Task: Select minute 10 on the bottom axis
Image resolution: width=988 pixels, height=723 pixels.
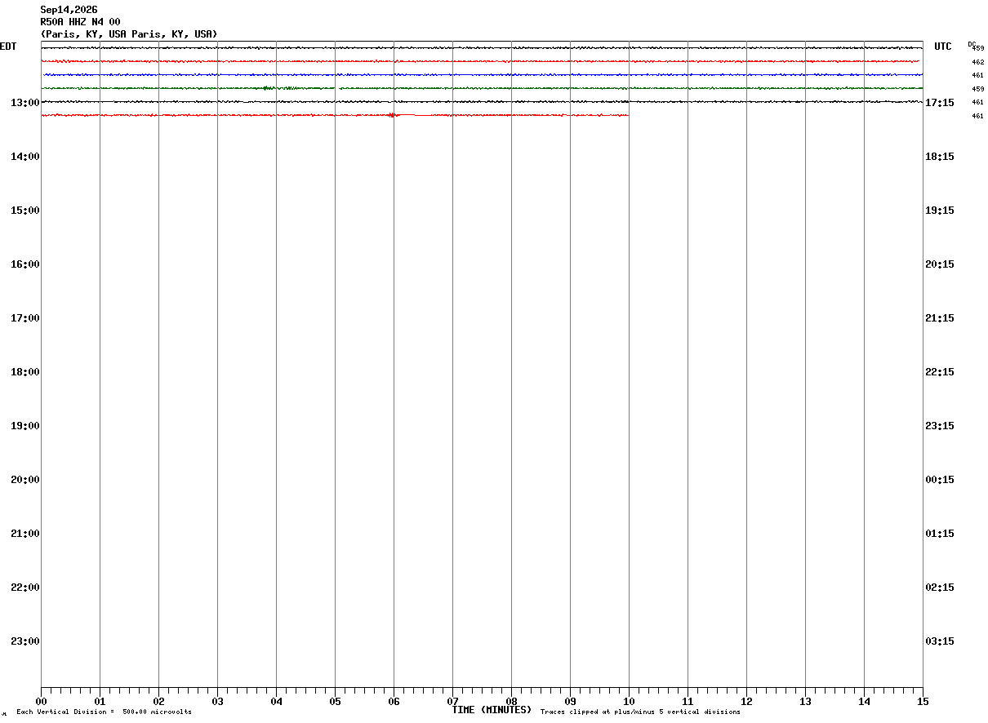Action: click(629, 702)
